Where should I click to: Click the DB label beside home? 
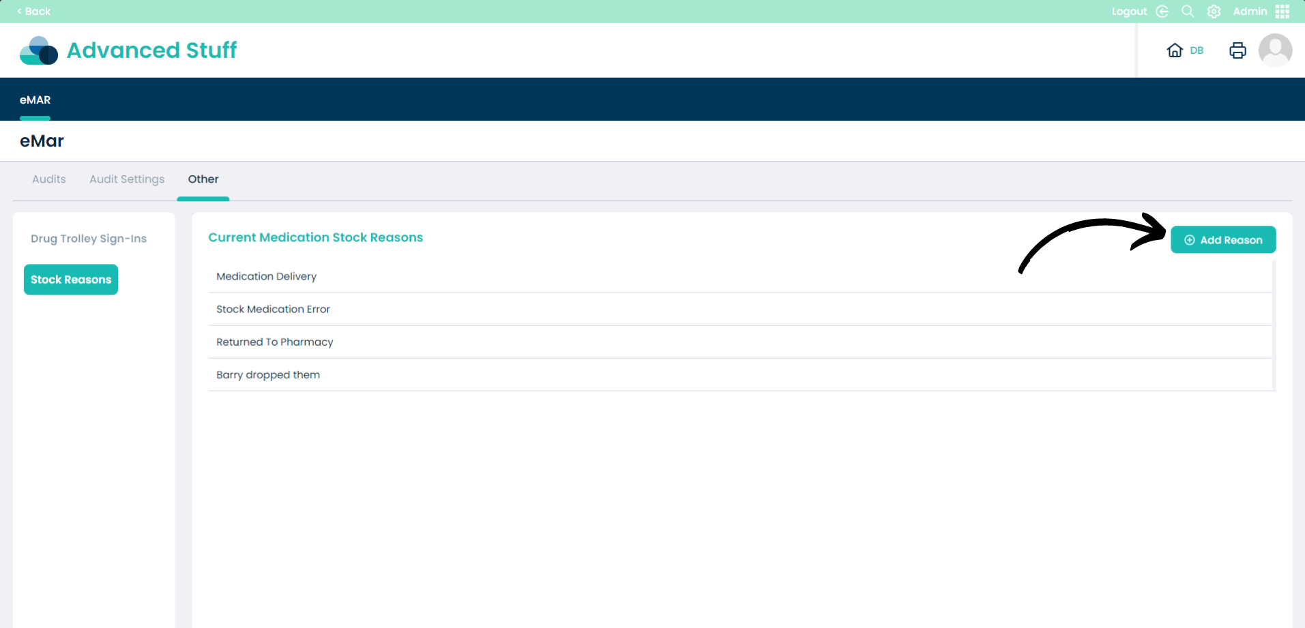(x=1197, y=50)
